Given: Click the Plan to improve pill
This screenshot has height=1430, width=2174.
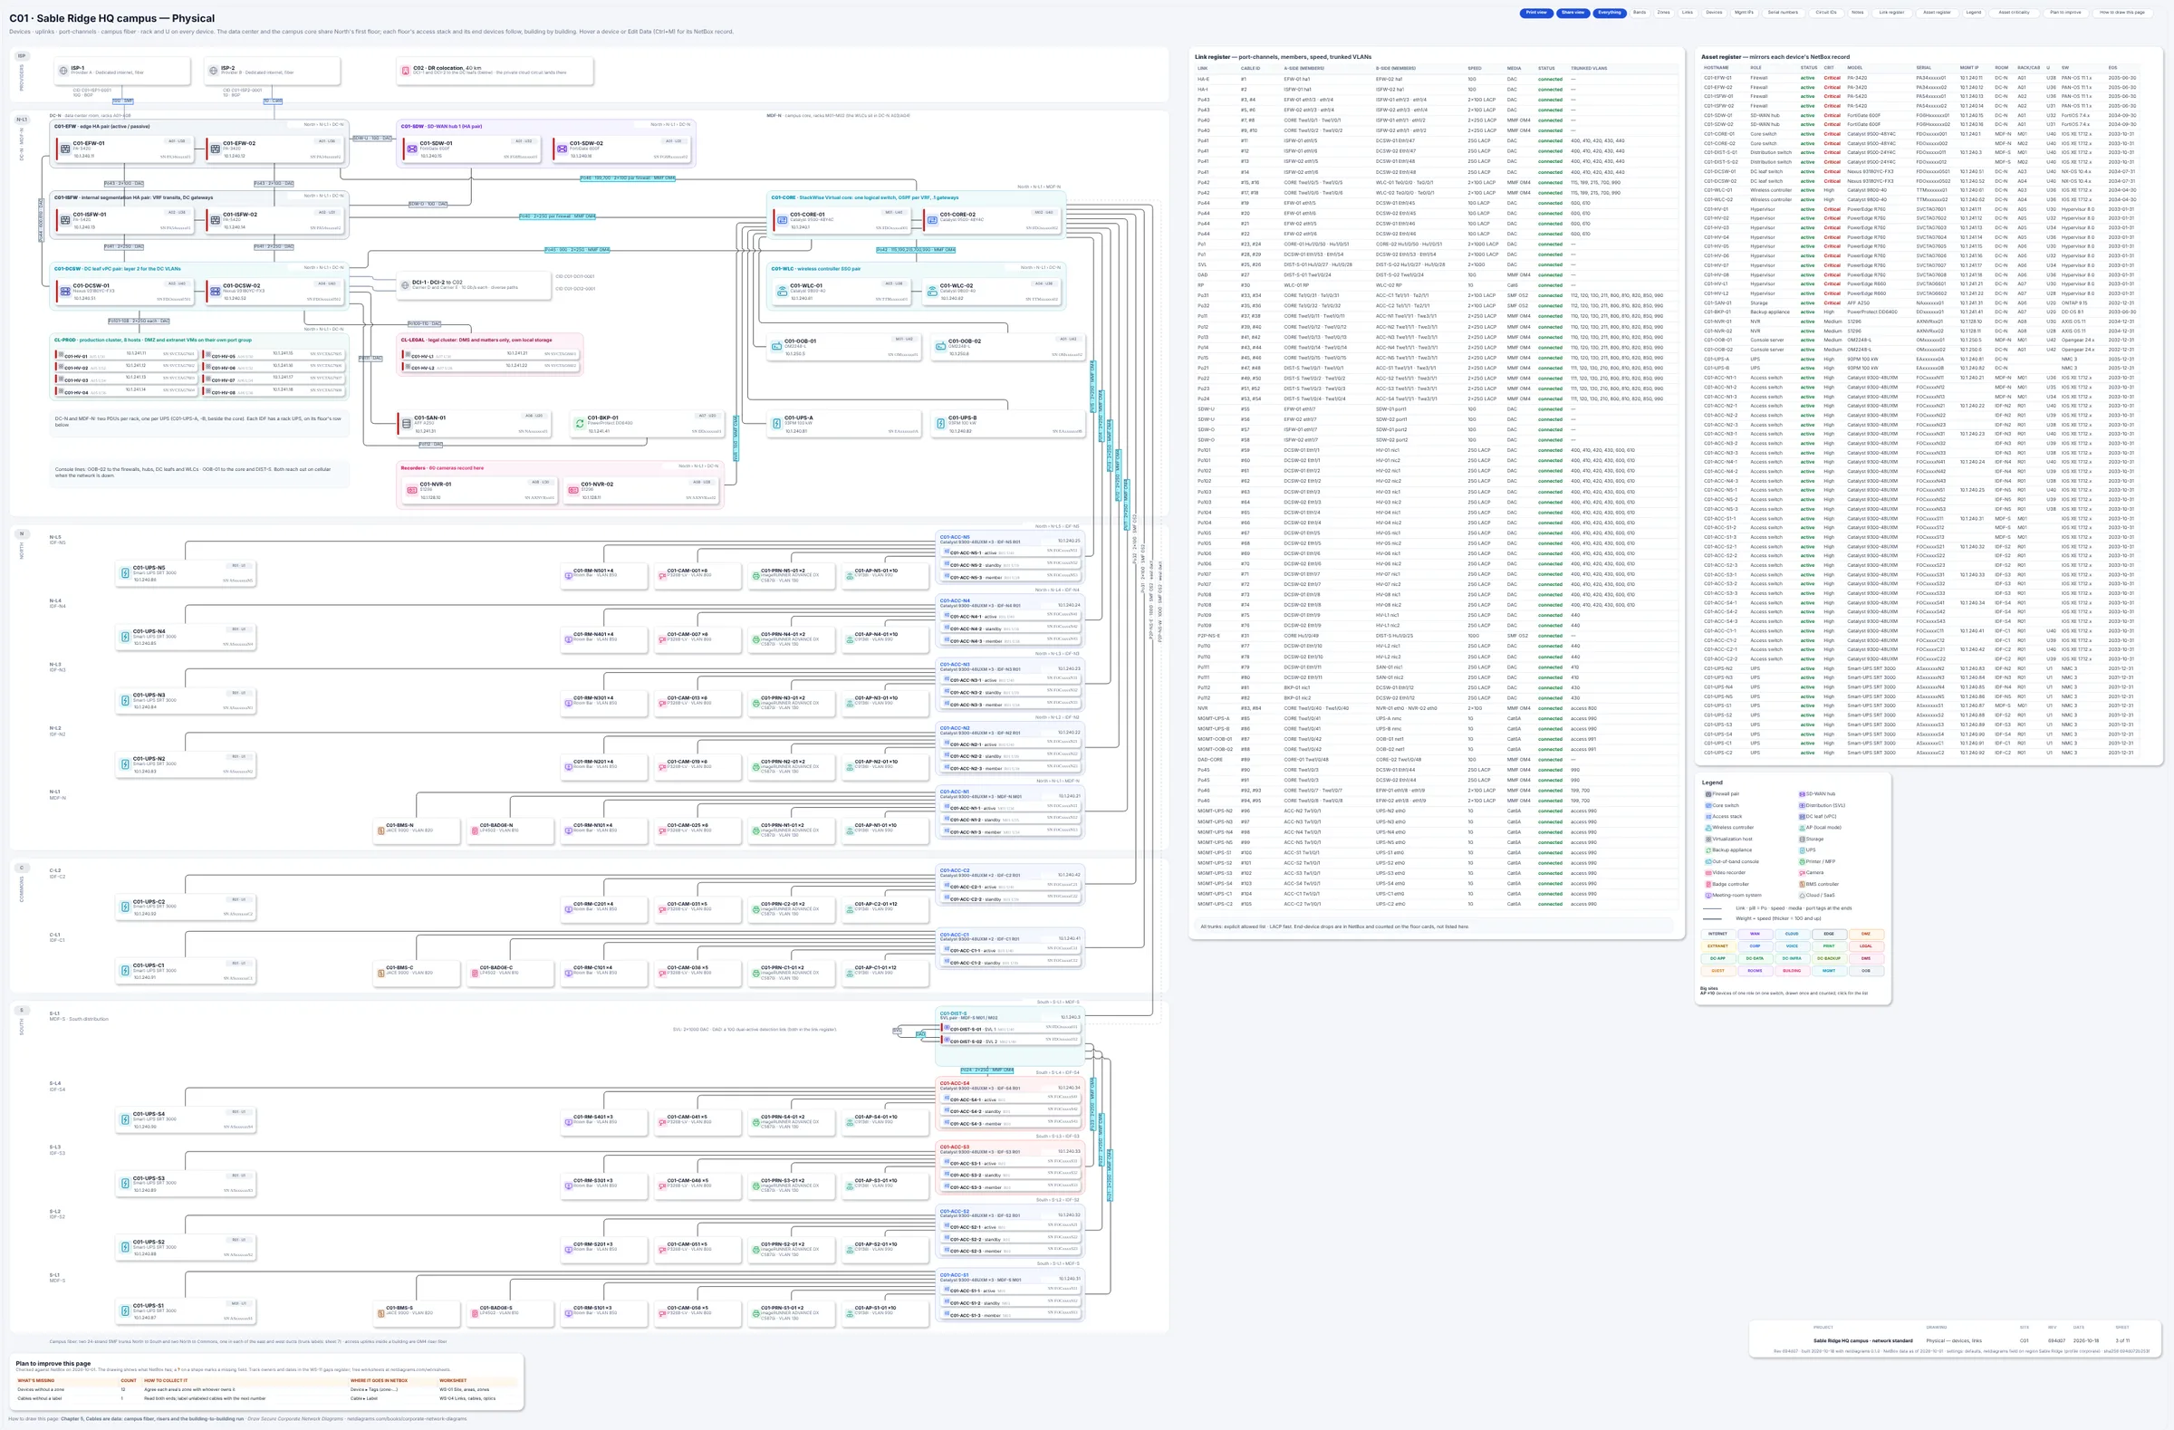Looking at the screenshot, I should (x=2065, y=13).
